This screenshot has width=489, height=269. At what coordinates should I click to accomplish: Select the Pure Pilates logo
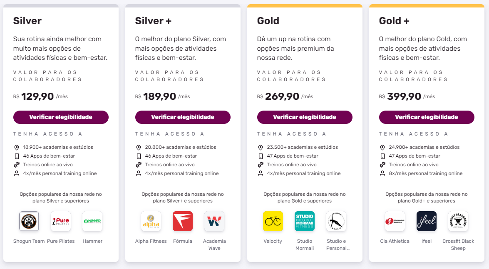click(x=61, y=221)
